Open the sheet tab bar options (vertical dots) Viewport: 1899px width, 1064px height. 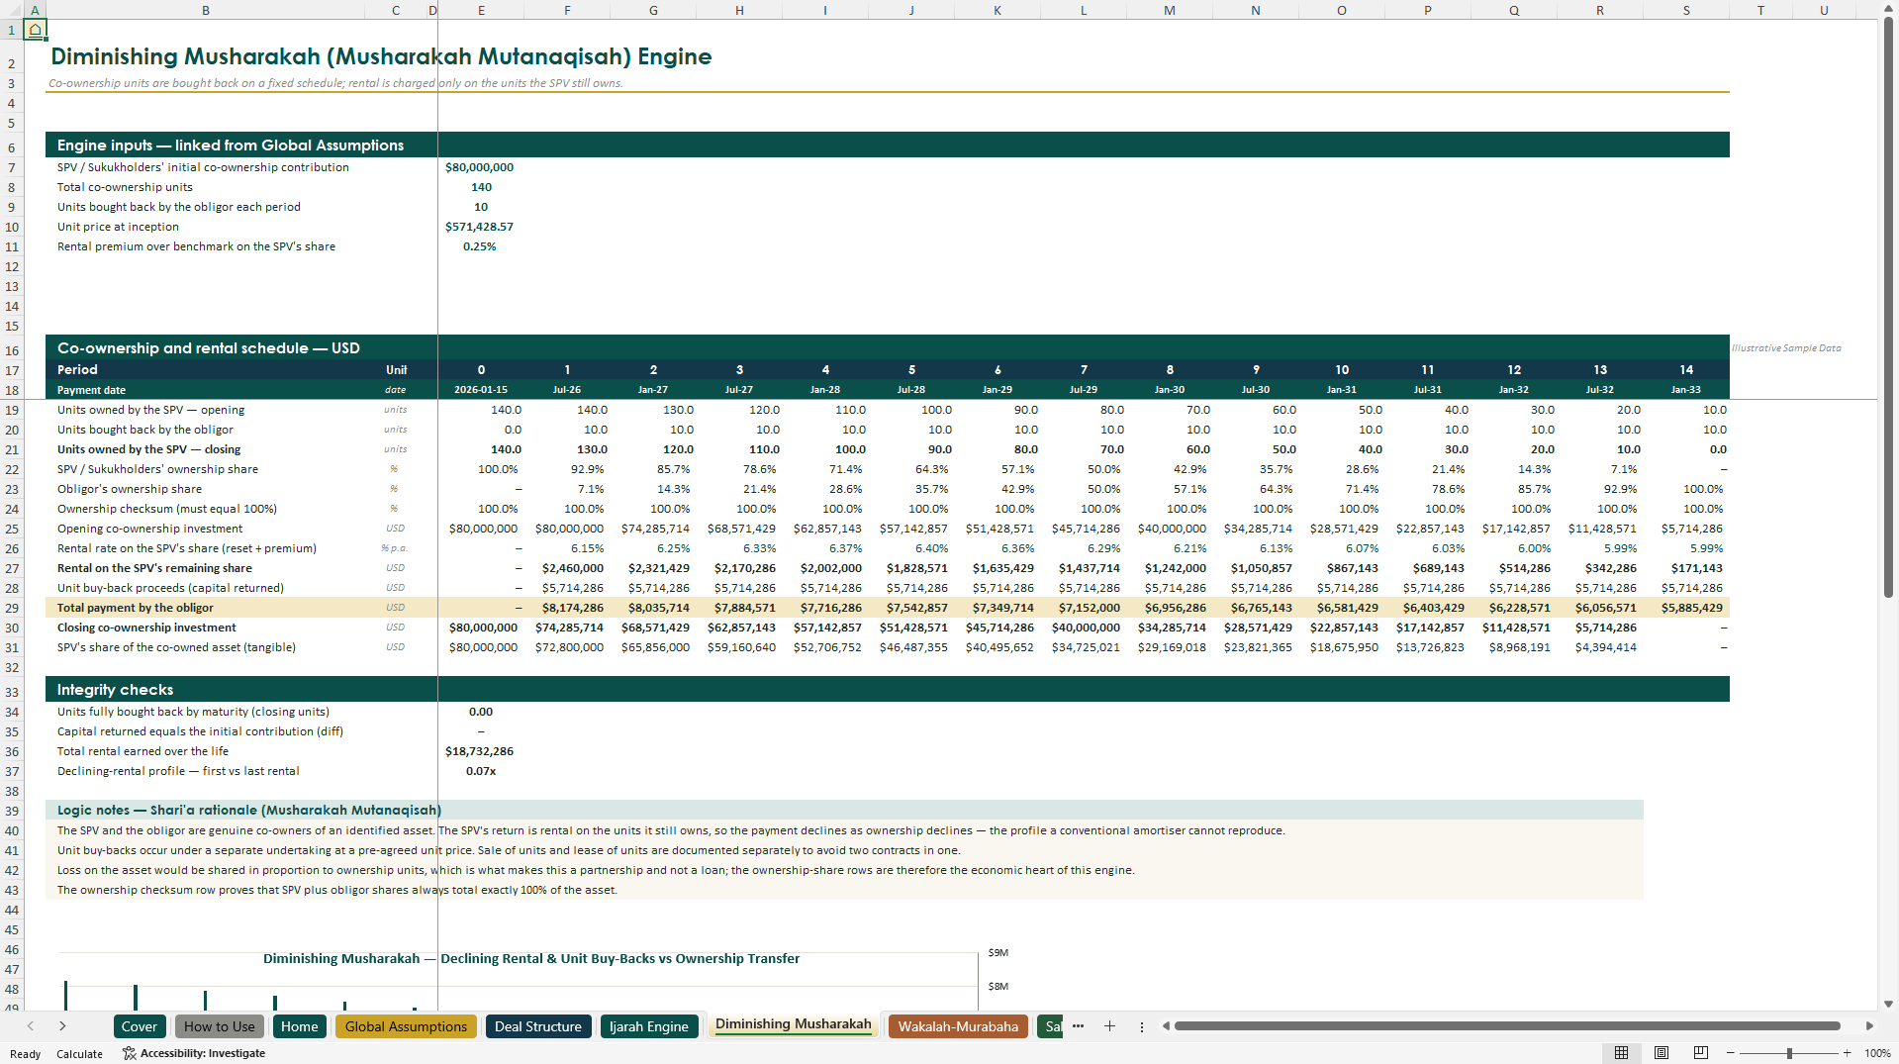pyautogui.click(x=1141, y=1026)
